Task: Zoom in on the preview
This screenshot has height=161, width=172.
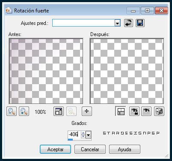Action: tap(24, 111)
